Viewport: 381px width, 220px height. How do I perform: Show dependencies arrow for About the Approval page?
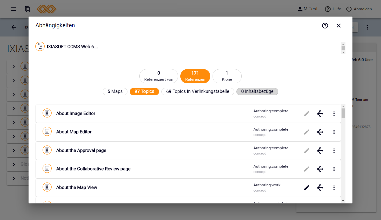click(x=320, y=151)
